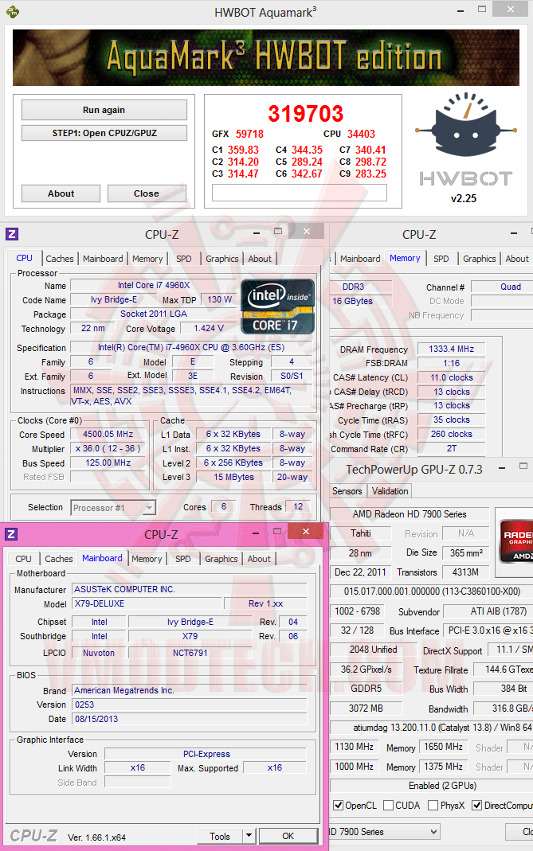Image resolution: width=533 pixels, height=851 pixels.
Task: Click the About button in Aquamark
Action: (x=61, y=193)
